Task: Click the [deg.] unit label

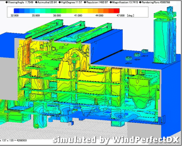Action: [x=130, y=15]
